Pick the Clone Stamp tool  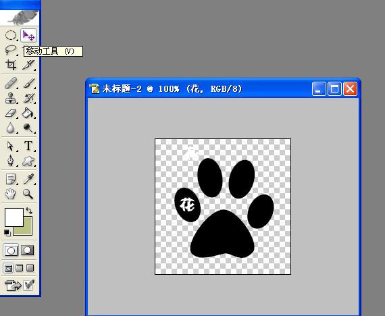tap(11, 98)
